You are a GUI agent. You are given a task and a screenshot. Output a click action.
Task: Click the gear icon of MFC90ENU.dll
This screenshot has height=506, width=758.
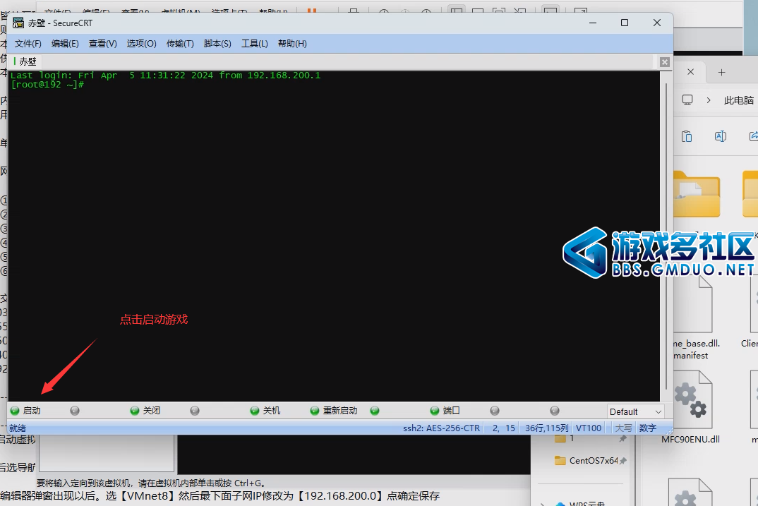pos(691,399)
